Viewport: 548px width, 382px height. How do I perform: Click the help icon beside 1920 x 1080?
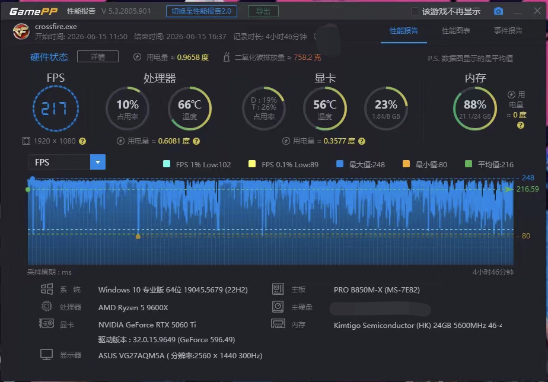click(x=82, y=141)
